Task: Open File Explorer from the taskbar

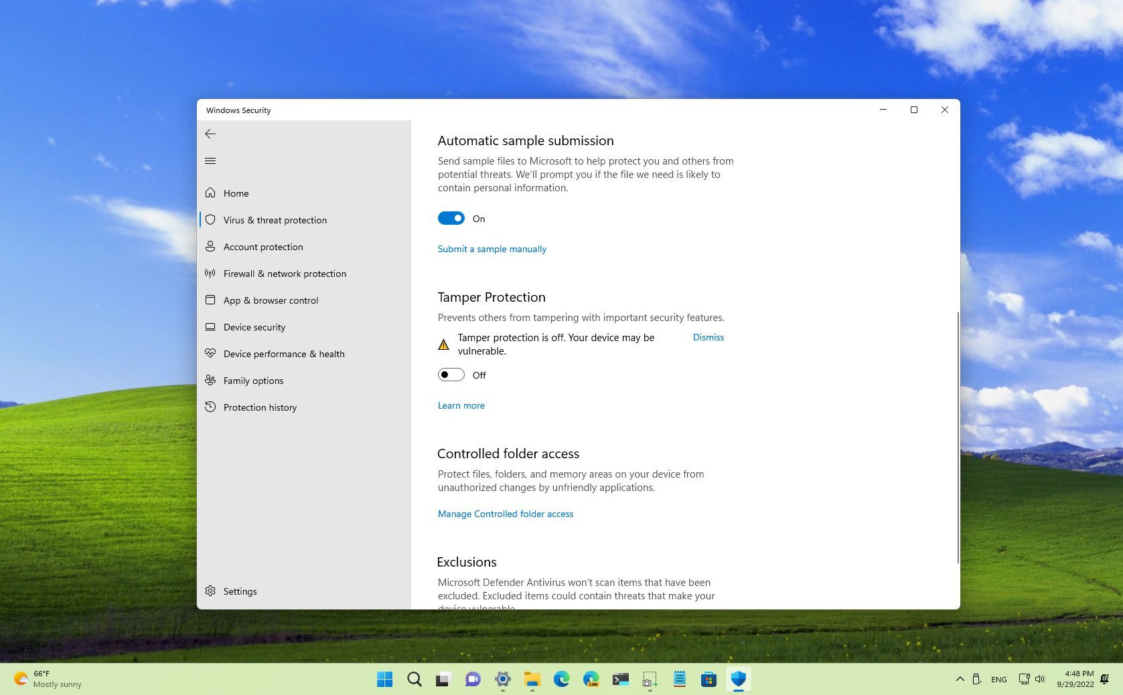Action: tap(532, 679)
